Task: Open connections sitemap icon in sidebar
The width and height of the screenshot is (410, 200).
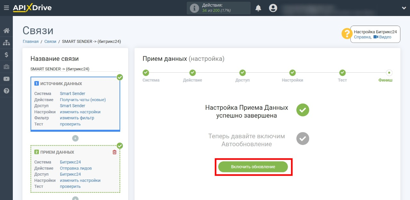Action: click(x=6, y=43)
